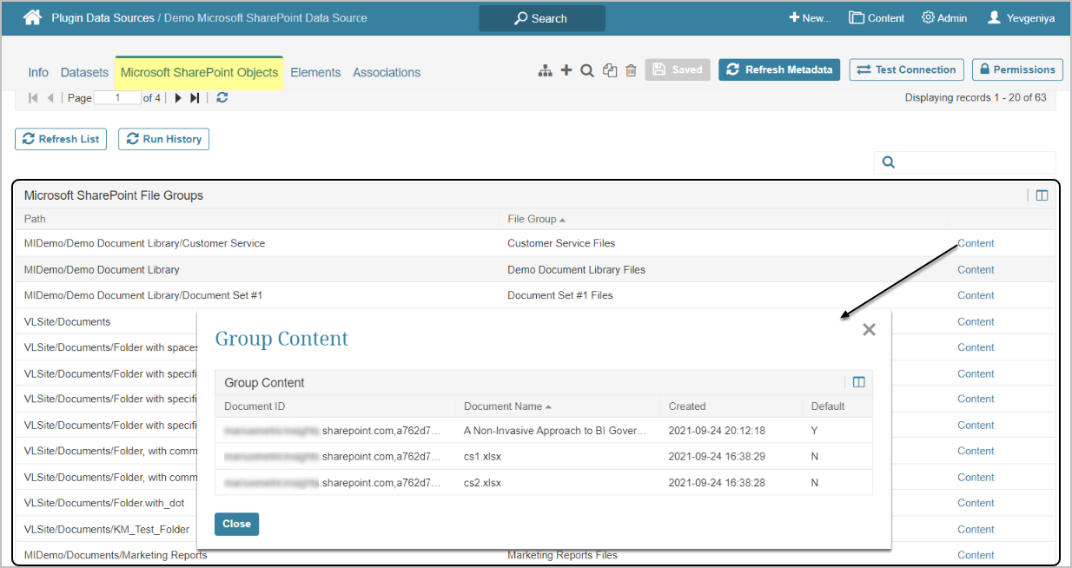Go to next page arrow
Image resolution: width=1072 pixels, height=568 pixels.
click(x=178, y=98)
